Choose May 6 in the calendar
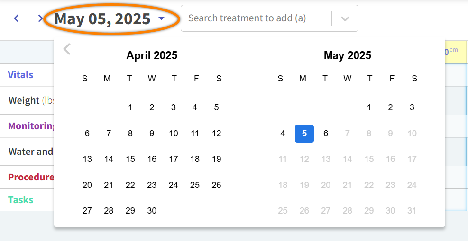The height and width of the screenshot is (241, 468). pyautogui.click(x=326, y=134)
